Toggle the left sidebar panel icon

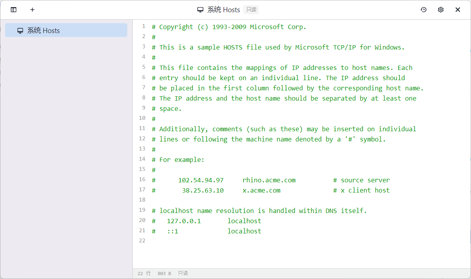[x=14, y=10]
